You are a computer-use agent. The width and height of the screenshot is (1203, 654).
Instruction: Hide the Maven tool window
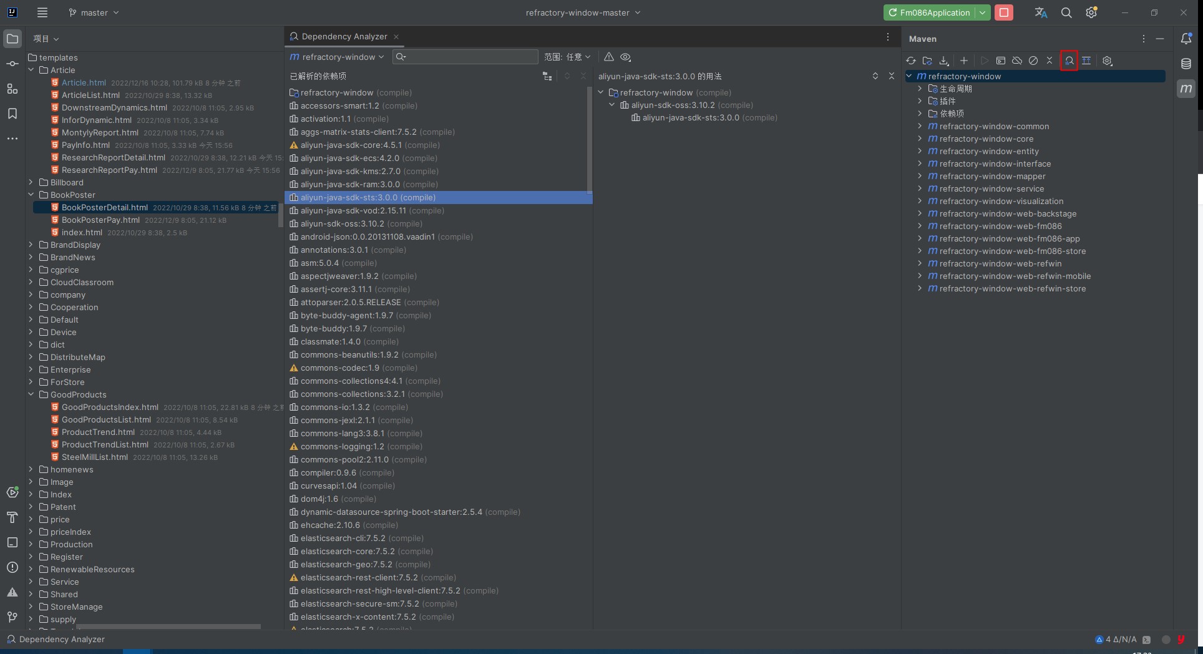1160,39
